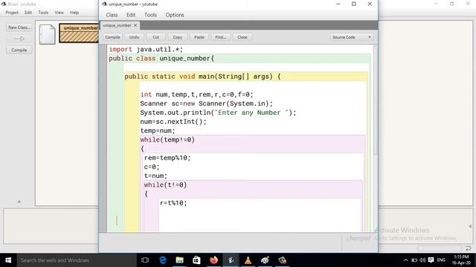This screenshot has height=267, width=476.
Task: Click the 'Search the web and Windows' box
Action: click(77, 260)
